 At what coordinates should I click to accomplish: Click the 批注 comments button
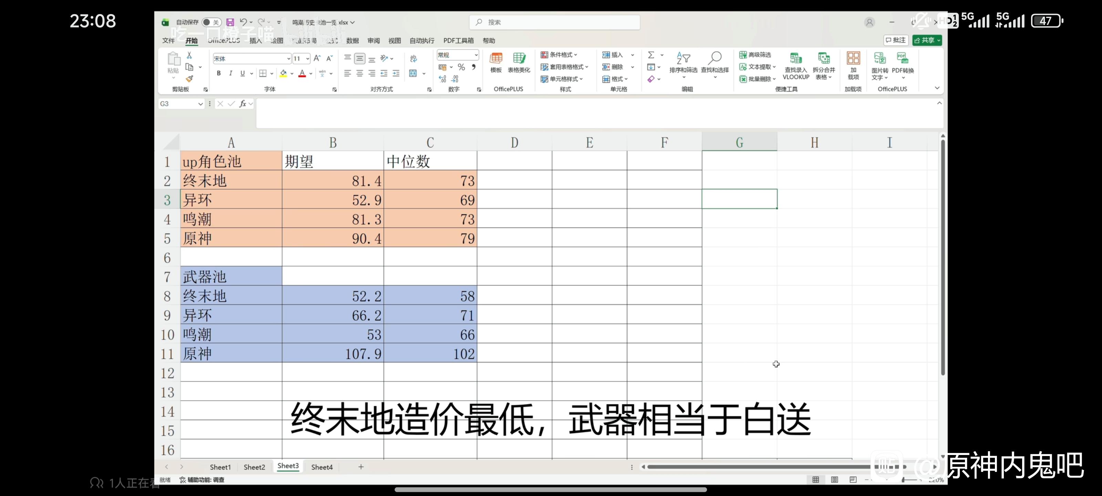[896, 40]
